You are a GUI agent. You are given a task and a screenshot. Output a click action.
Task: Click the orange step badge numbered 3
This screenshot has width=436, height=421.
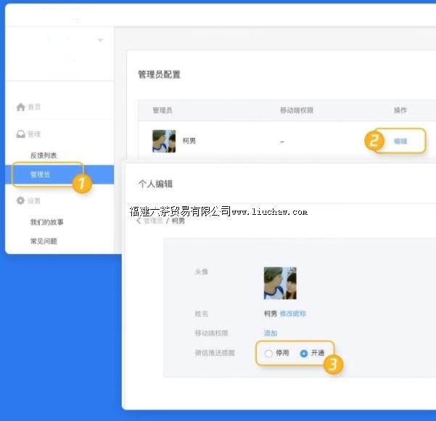[x=332, y=365]
